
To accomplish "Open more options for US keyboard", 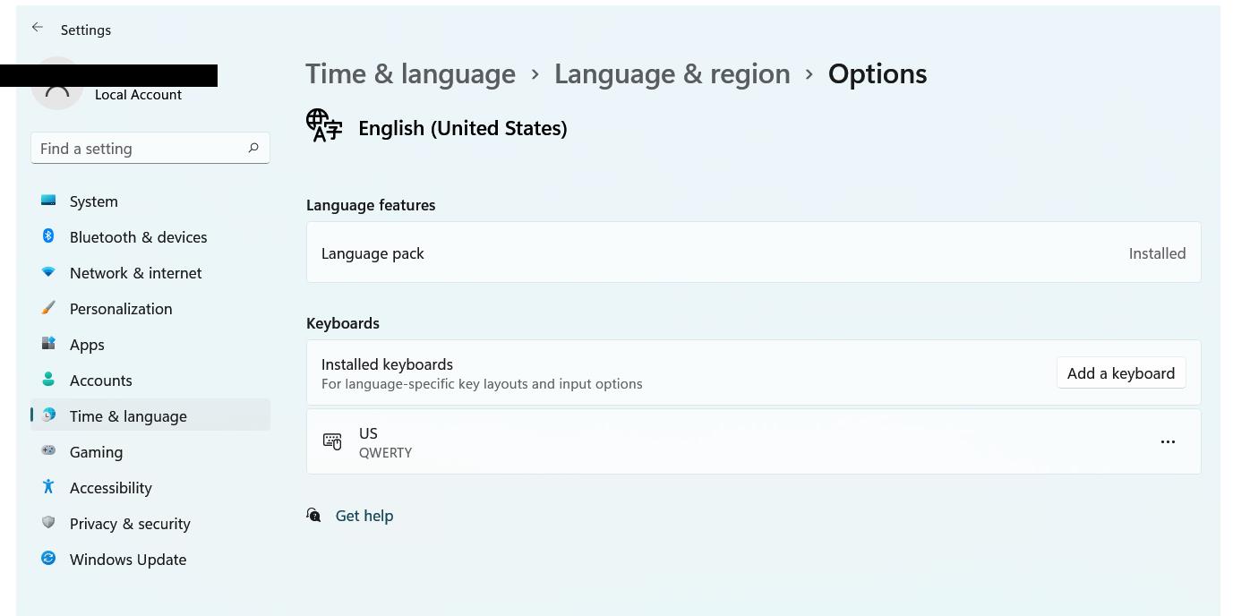I will [1168, 441].
